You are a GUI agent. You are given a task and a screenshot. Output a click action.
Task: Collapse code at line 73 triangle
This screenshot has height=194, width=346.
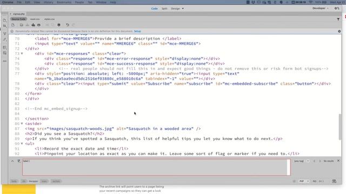[x=22, y=54]
